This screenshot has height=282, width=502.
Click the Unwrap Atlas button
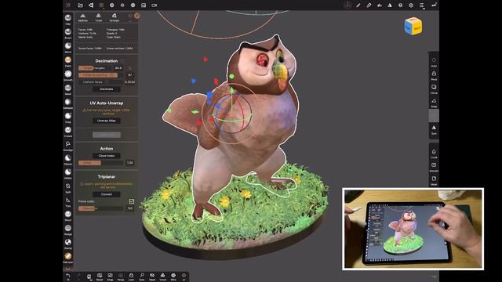click(x=107, y=121)
